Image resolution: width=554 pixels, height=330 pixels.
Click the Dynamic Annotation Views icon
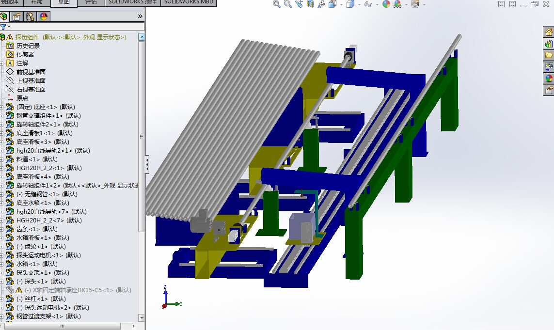[x=321, y=4]
